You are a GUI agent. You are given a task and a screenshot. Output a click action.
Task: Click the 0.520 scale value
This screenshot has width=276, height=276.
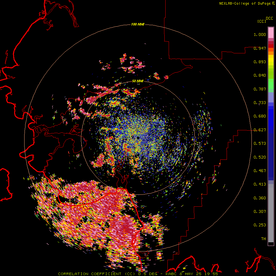[x=260, y=157]
